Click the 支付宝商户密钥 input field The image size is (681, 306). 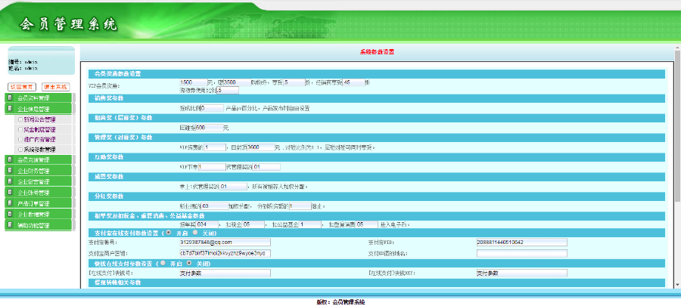pyautogui.click(x=225, y=253)
